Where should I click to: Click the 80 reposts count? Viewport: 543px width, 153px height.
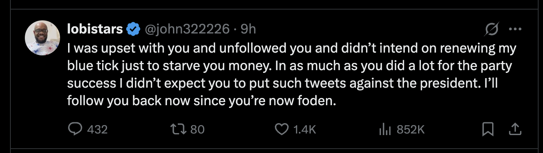[x=197, y=129]
